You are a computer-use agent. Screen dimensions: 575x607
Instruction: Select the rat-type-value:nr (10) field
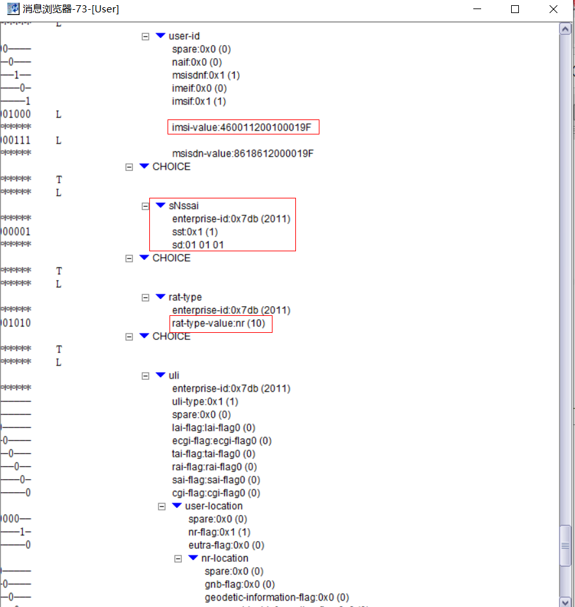pos(220,323)
